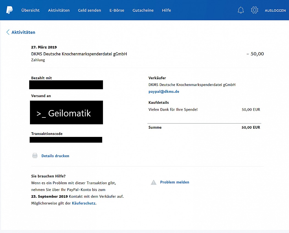Open settings gear icon

[255, 10]
